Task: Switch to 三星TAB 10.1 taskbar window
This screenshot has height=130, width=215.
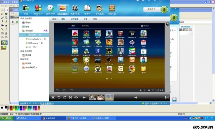Action: (79, 118)
